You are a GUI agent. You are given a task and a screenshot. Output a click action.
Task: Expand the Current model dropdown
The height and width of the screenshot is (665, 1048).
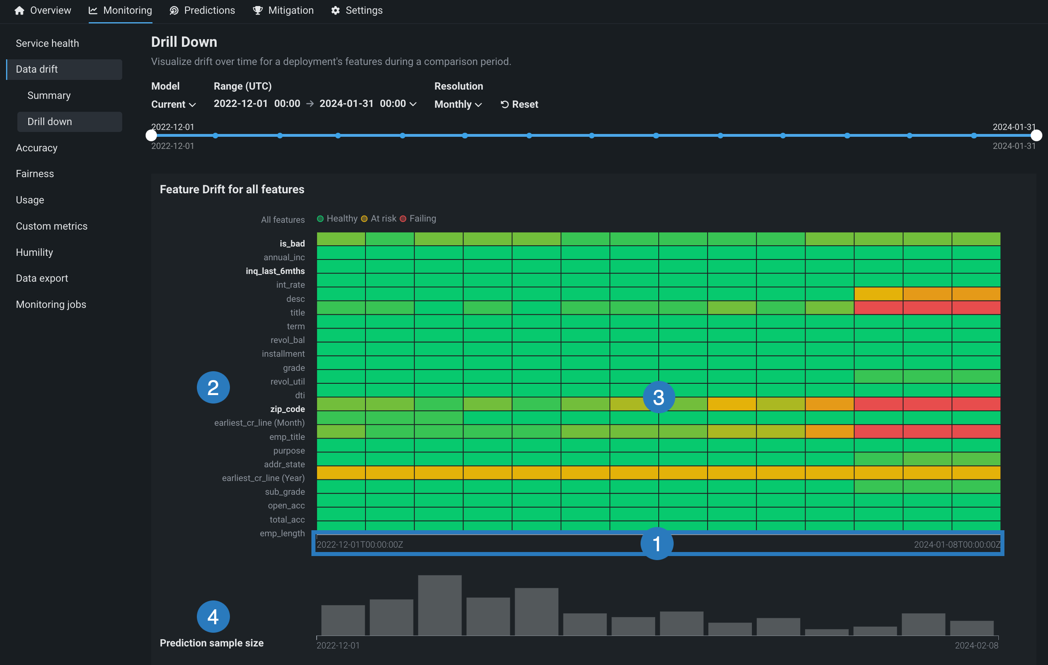tap(173, 105)
